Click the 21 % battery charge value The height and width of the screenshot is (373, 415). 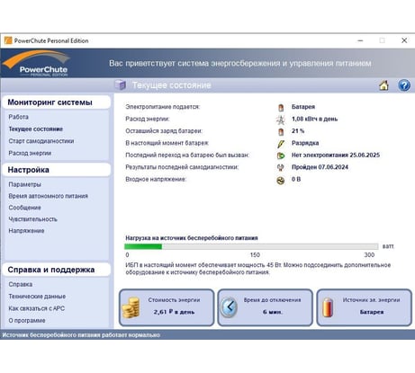click(x=298, y=131)
